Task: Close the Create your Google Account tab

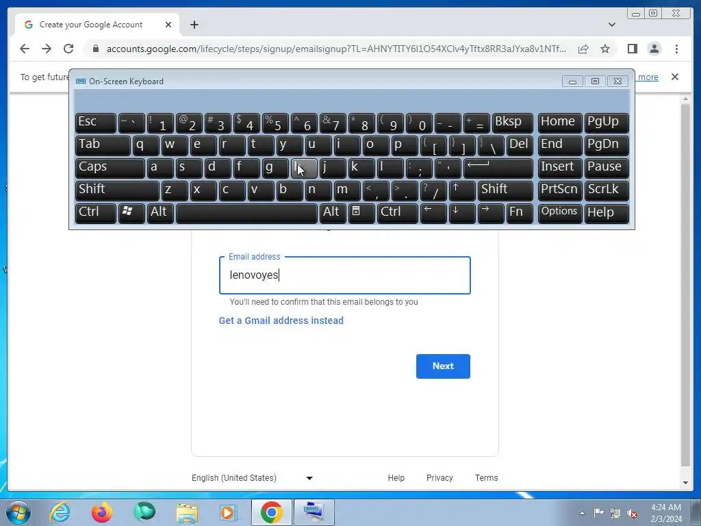Action: 168,25
